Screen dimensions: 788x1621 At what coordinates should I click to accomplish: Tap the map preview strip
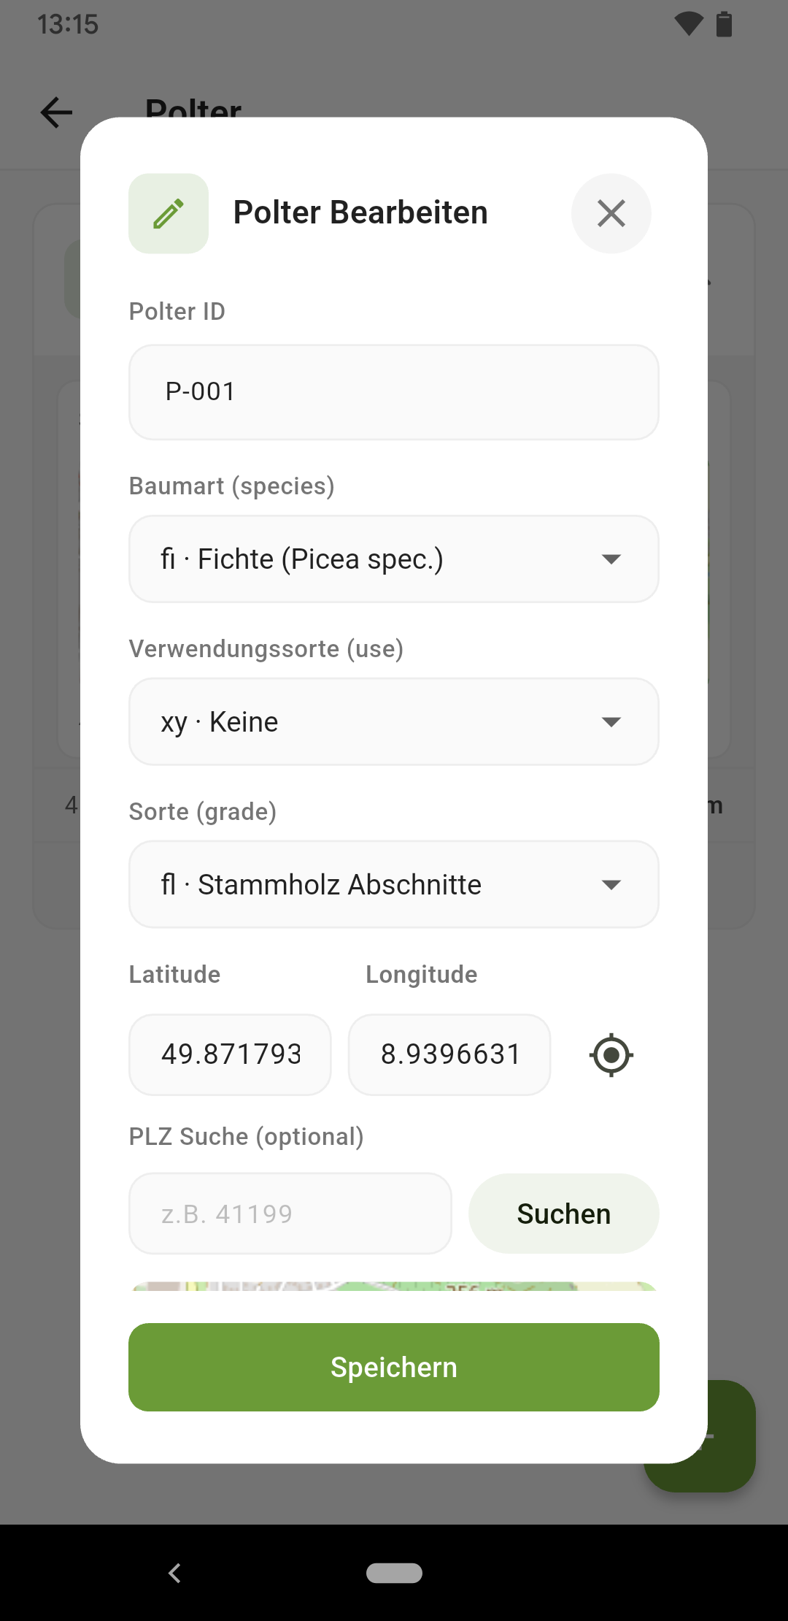[x=394, y=1287]
